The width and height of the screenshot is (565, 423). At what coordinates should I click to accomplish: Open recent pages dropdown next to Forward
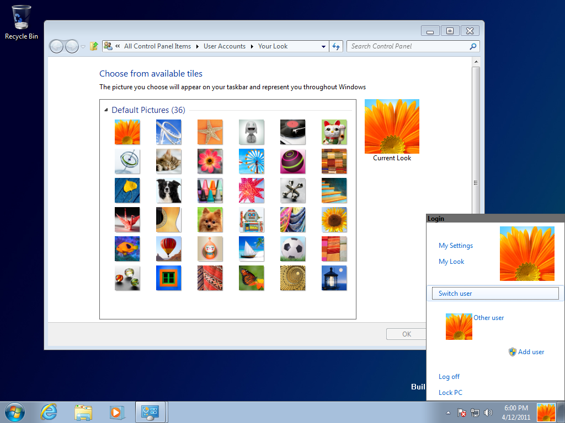[83, 47]
